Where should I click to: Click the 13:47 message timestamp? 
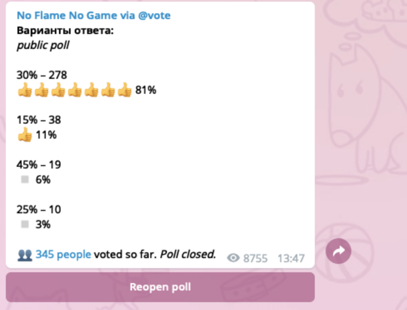pos(291,259)
